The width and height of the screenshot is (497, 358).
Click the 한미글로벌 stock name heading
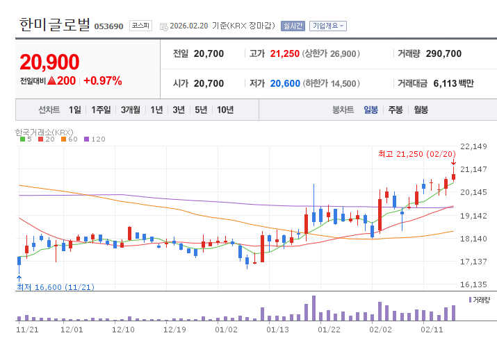(x=54, y=24)
